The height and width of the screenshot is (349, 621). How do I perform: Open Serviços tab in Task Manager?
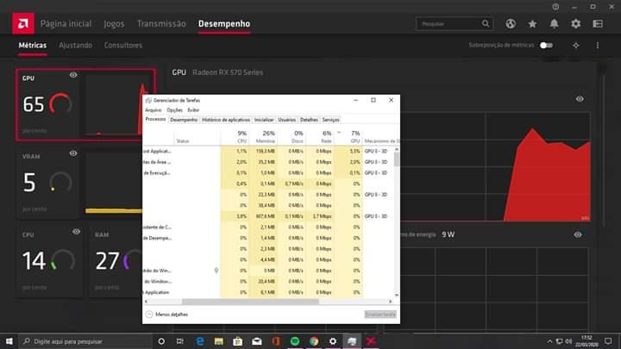(x=330, y=120)
